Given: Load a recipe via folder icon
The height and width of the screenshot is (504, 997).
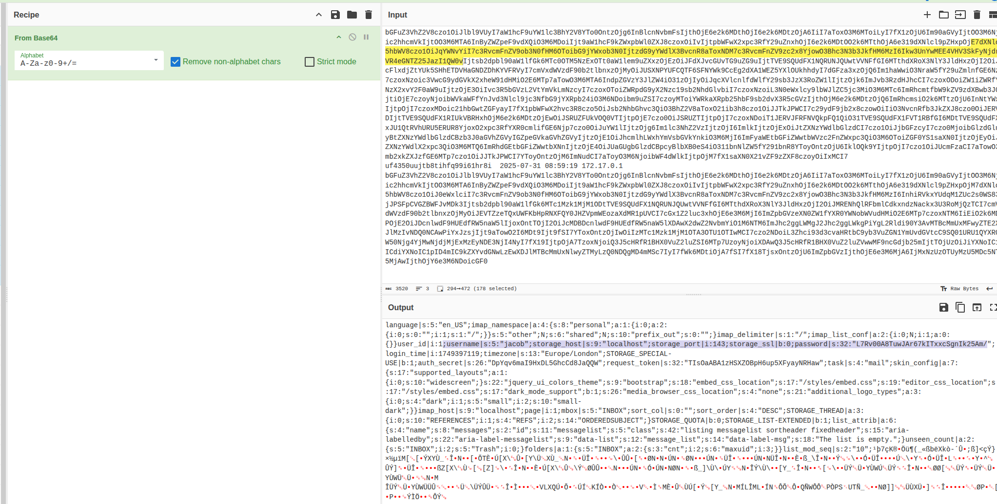Looking at the screenshot, I should click(x=352, y=15).
